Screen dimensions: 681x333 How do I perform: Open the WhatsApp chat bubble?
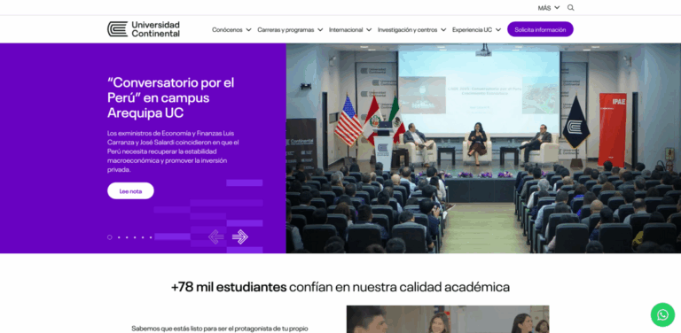(662, 314)
